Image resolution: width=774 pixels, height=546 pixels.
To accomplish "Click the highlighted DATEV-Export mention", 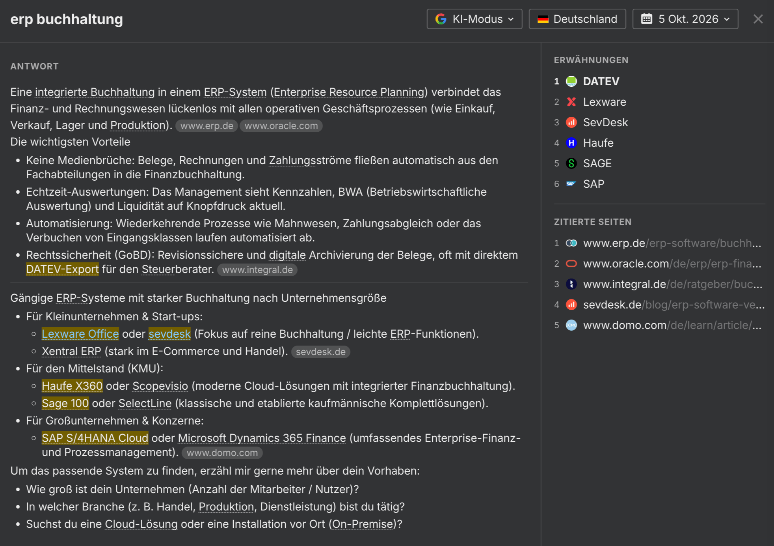I will pos(62,269).
